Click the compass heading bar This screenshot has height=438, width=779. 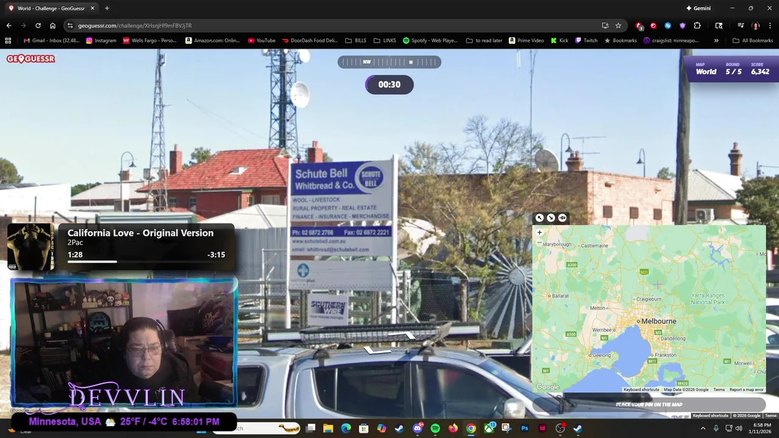click(389, 62)
